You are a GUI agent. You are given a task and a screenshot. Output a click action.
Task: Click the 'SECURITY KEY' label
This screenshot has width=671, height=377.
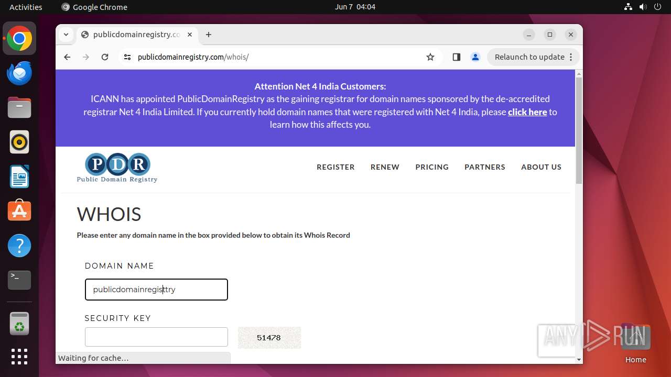[118, 318]
